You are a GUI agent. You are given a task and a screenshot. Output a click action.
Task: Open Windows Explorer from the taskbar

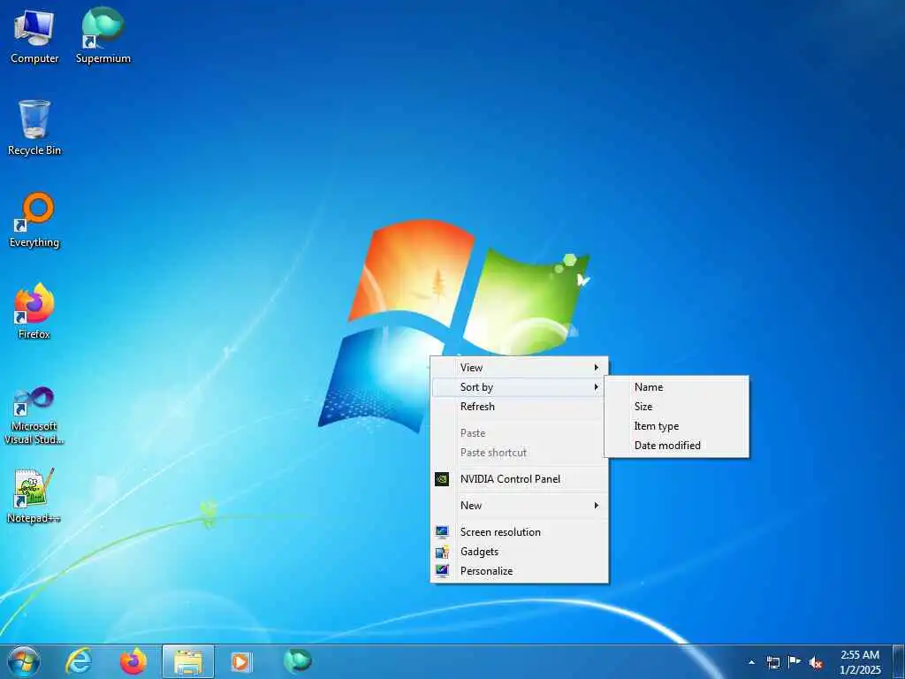pos(188,661)
